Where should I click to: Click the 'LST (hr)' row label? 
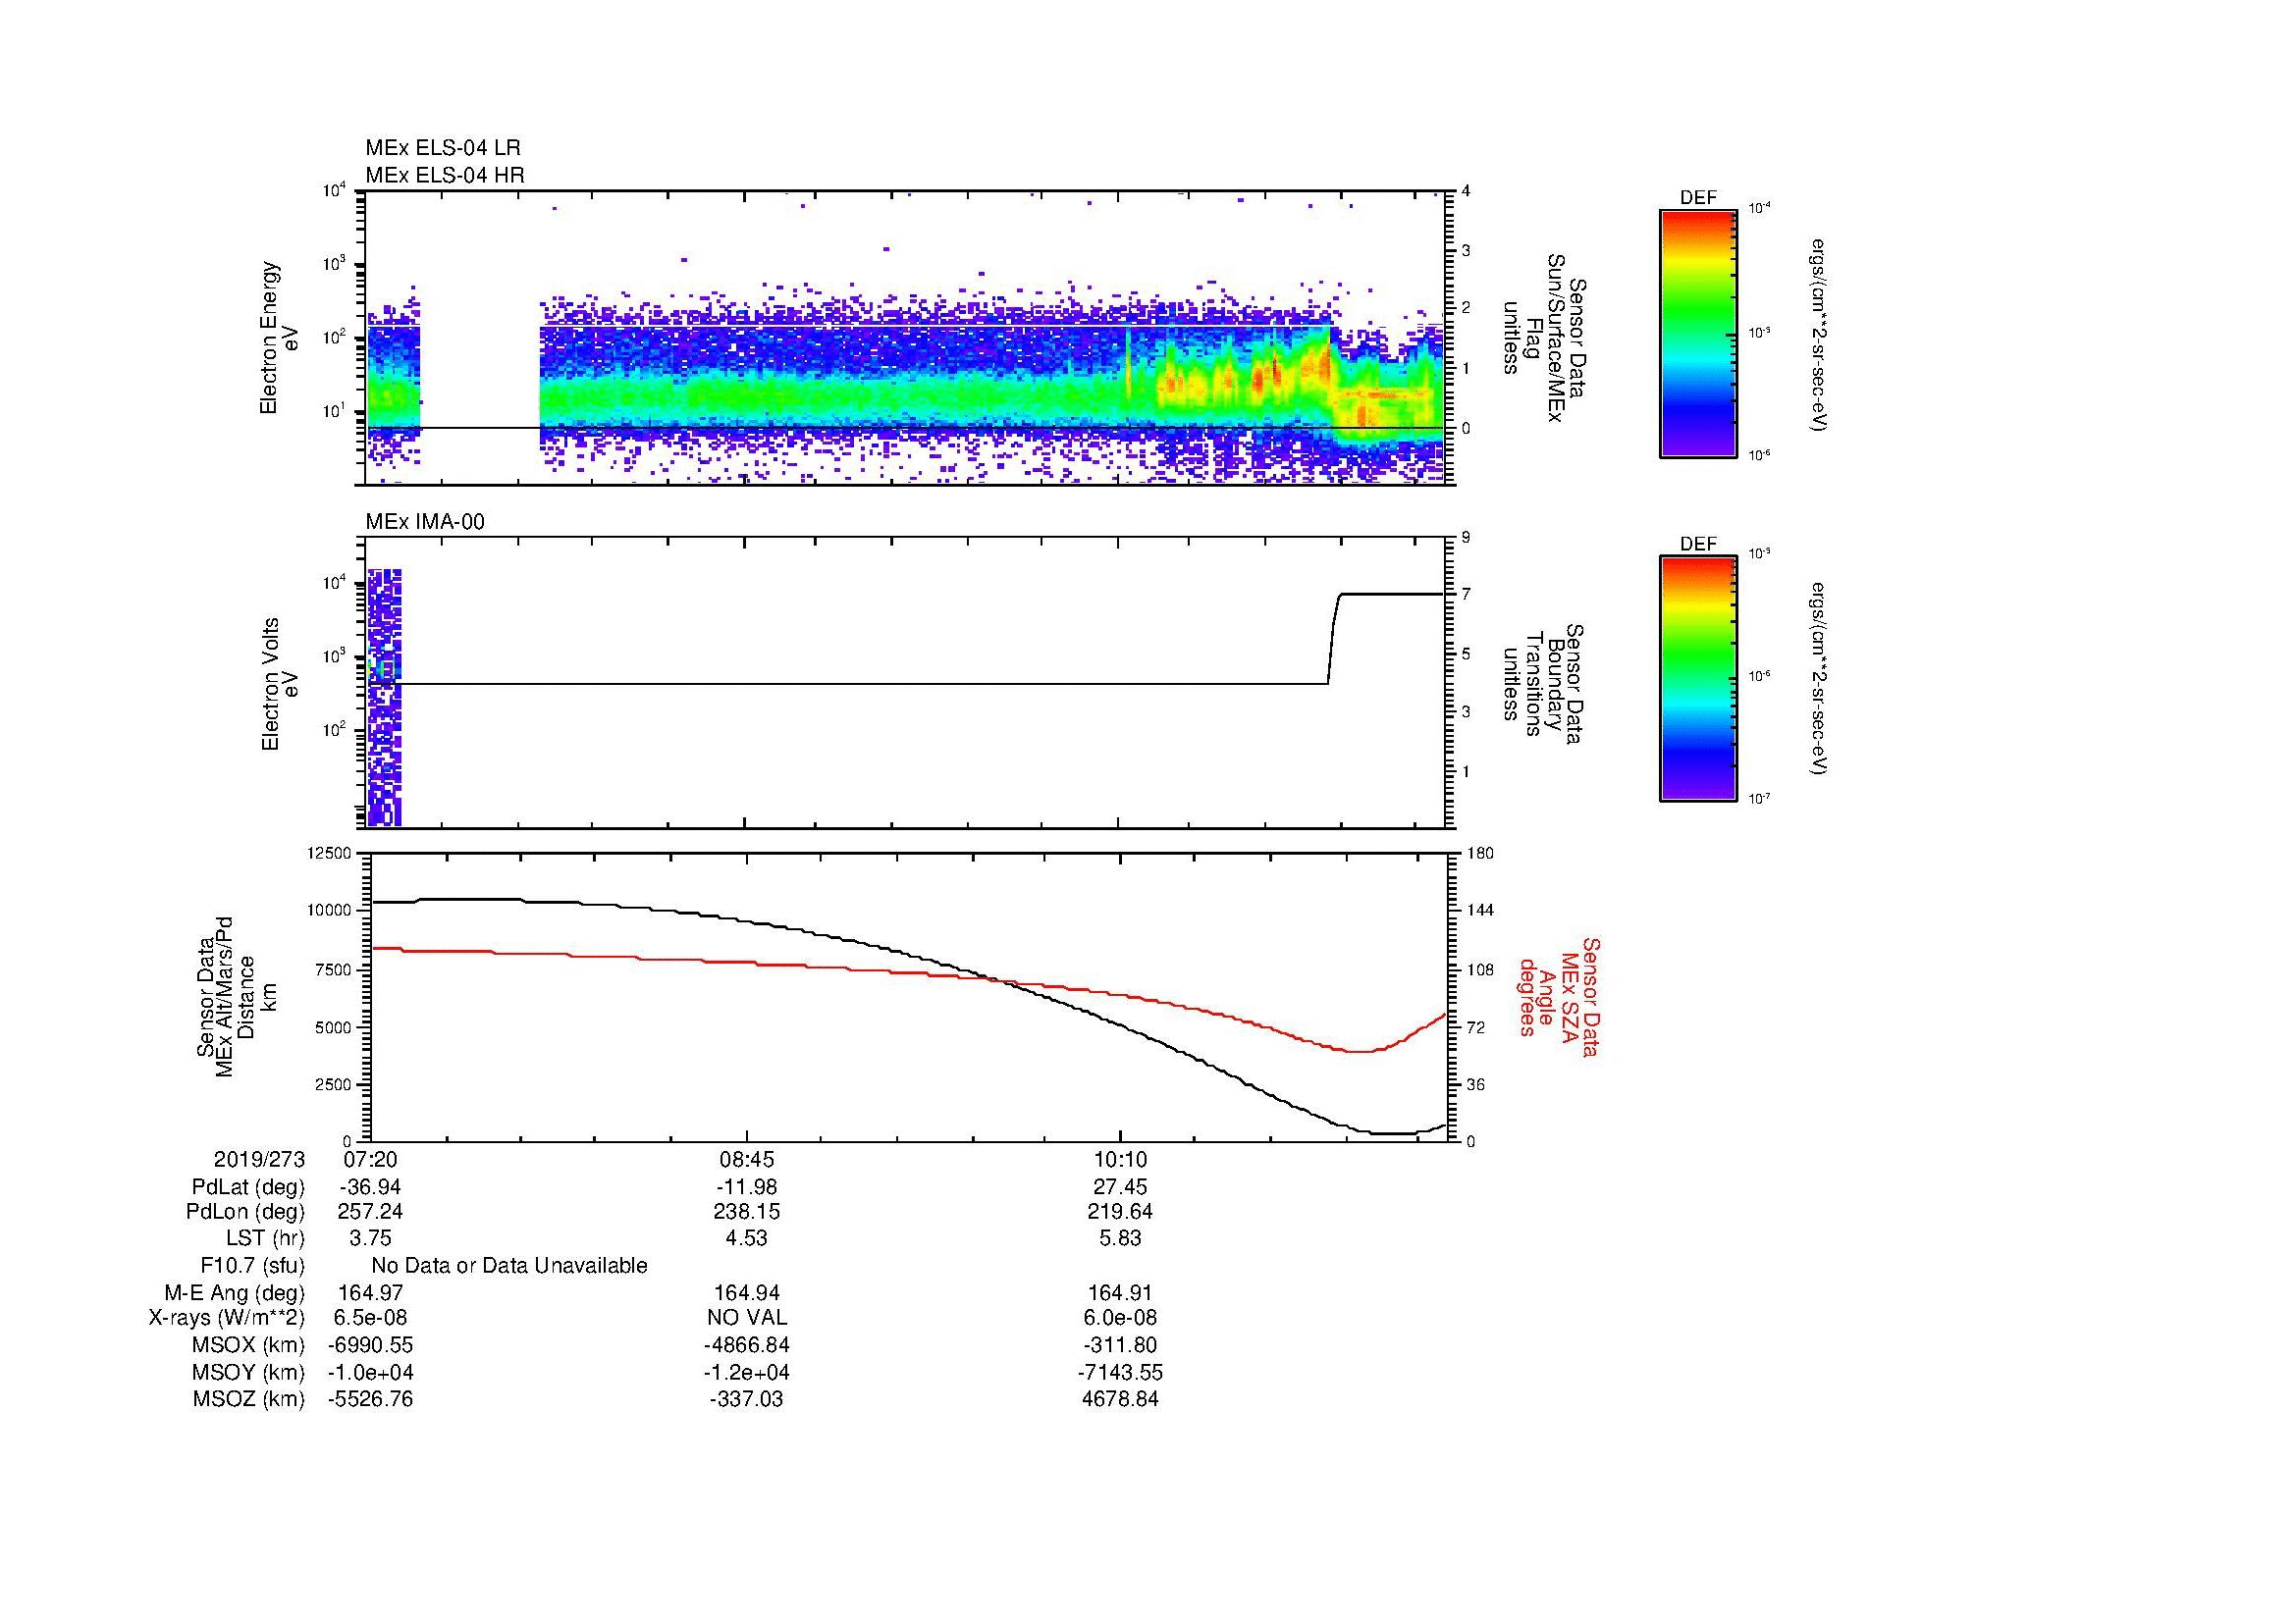(266, 1238)
